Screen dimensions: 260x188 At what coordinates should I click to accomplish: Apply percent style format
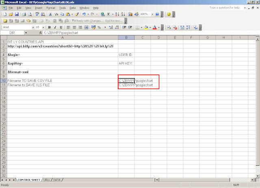(x=99, y=27)
